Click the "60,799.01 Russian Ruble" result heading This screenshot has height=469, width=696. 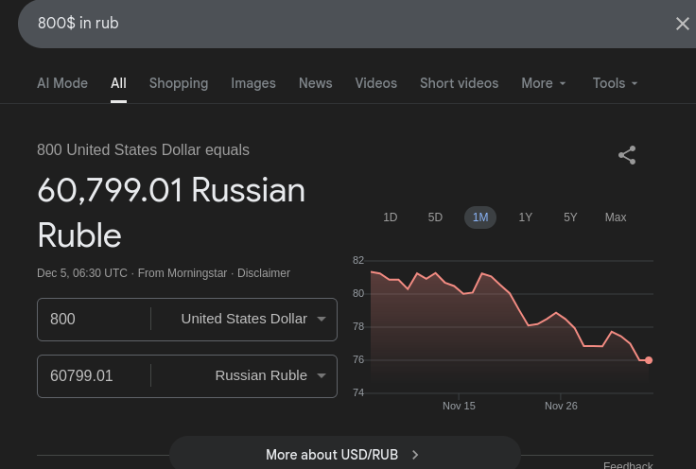pos(171,213)
